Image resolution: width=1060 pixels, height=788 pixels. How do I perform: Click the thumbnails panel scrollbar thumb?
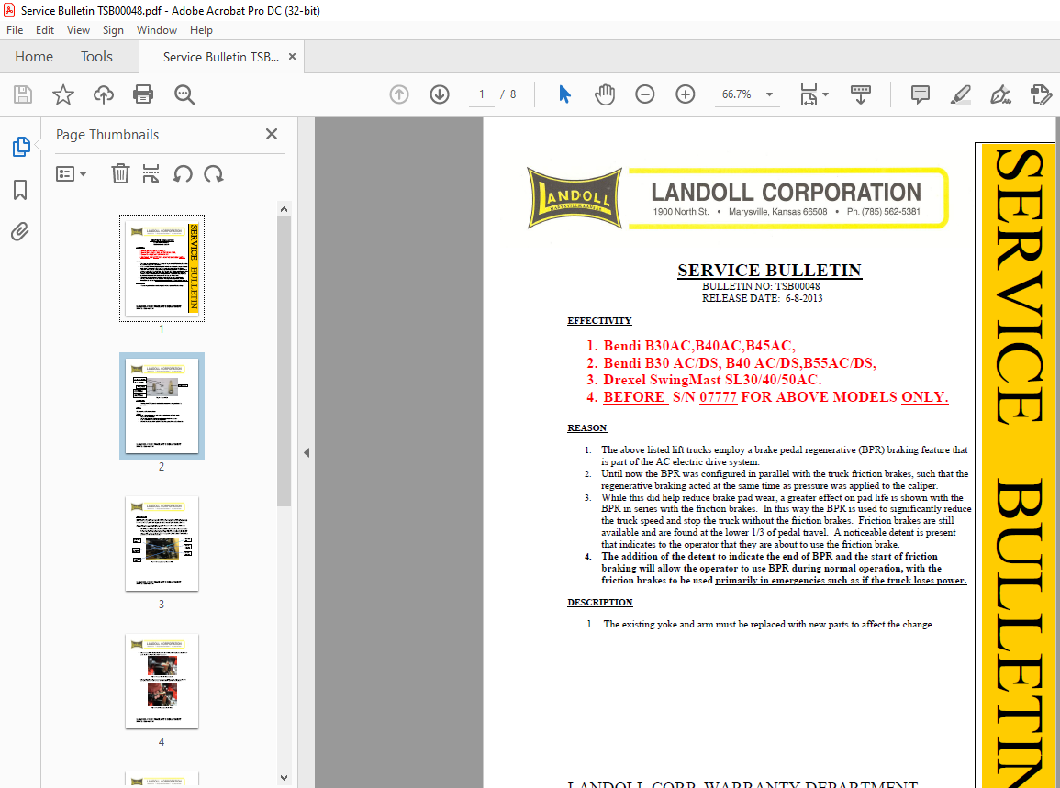284,361
